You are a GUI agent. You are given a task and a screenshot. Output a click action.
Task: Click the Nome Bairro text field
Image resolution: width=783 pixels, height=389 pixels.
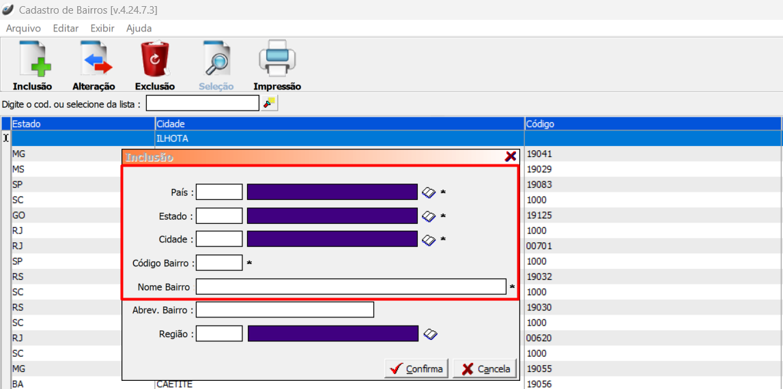[350, 287]
